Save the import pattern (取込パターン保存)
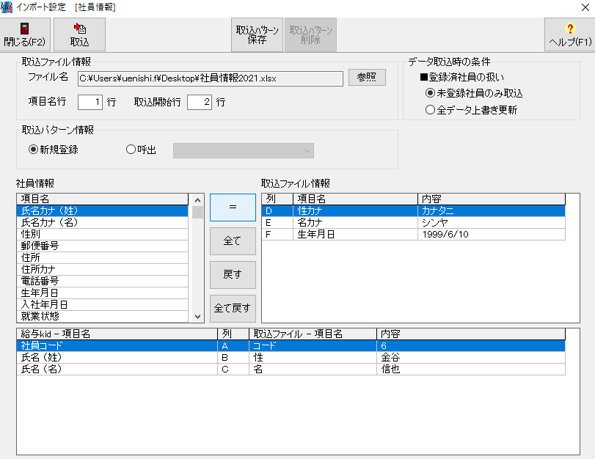This screenshot has width=595, height=459. pos(257,34)
